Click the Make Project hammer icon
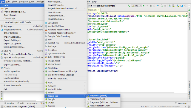The image size is (191, 108). coord(129,6)
